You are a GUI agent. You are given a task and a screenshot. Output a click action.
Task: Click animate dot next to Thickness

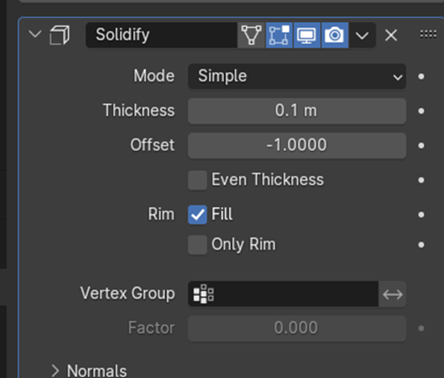(x=422, y=111)
